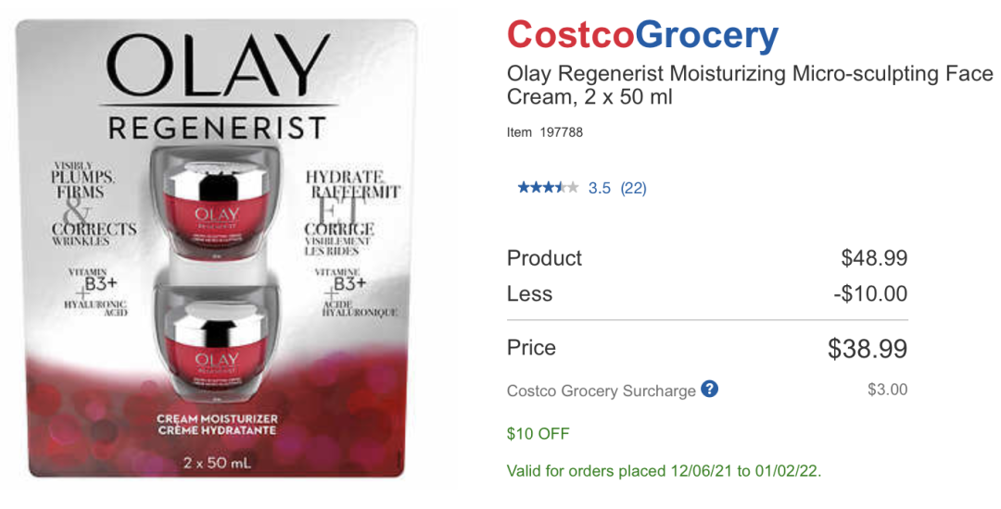Screen dimensions: 1001x509
Task: Click the Costco Grocery Surcharge label
Action: [601, 391]
